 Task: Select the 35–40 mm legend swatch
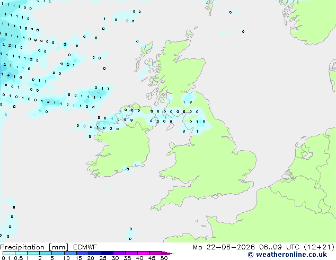[x=131, y=253]
